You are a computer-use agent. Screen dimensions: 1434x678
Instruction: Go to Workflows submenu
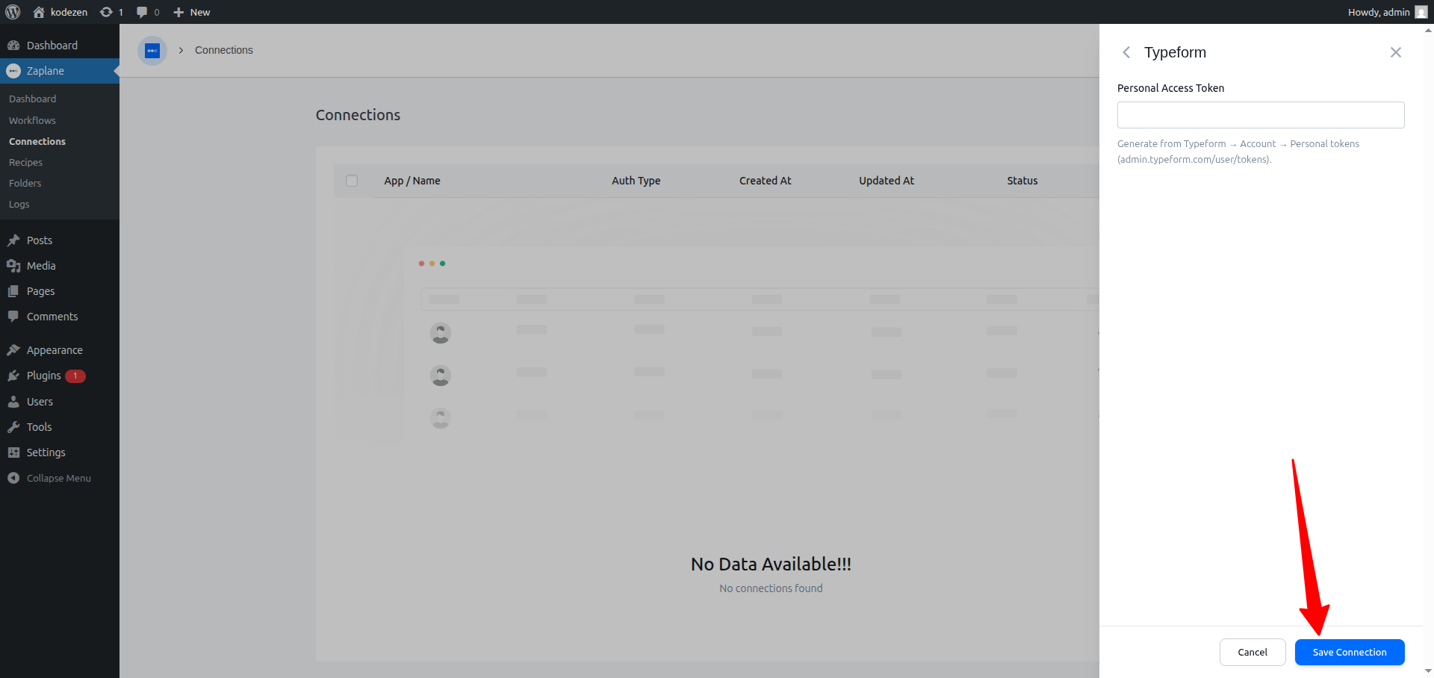[32, 120]
